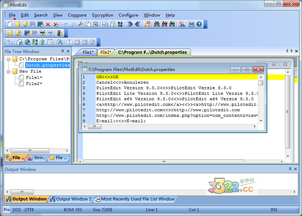Select the Dutch.properties document tab

click(x=152, y=52)
